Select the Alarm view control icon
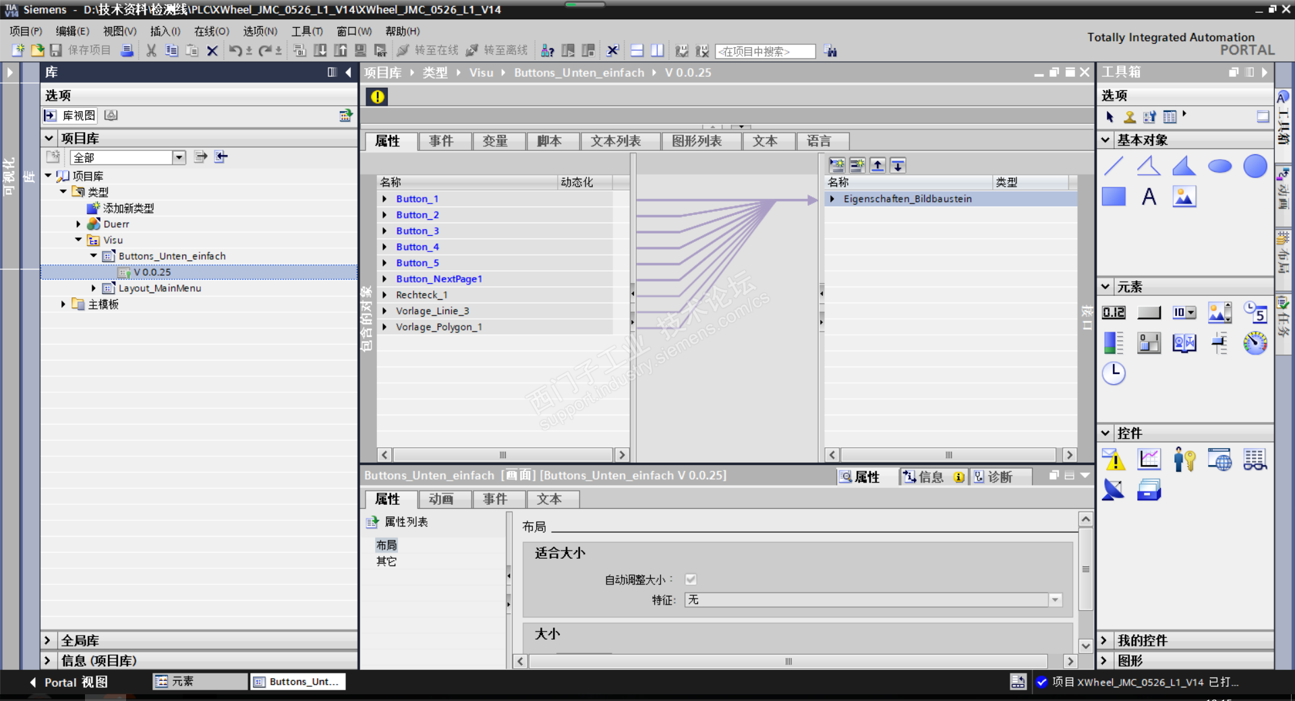 click(x=1114, y=460)
